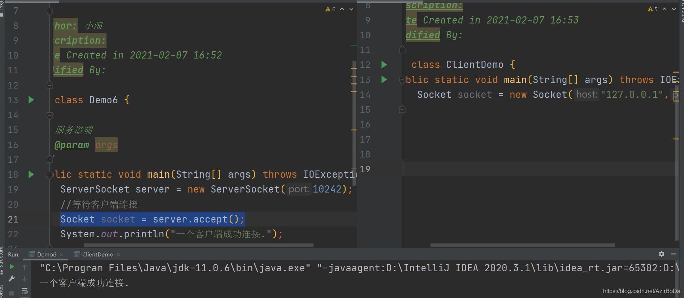This screenshot has width=684, height=298.
Task: Open the Database tool window
Action: tap(682, 13)
